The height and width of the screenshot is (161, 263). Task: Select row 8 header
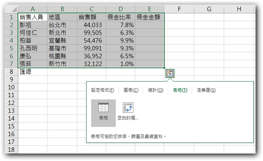click(11, 72)
